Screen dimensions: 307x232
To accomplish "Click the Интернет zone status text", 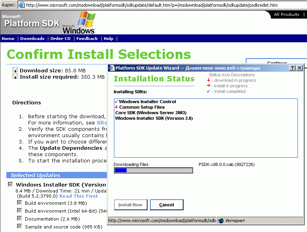I will pos(235,221).
